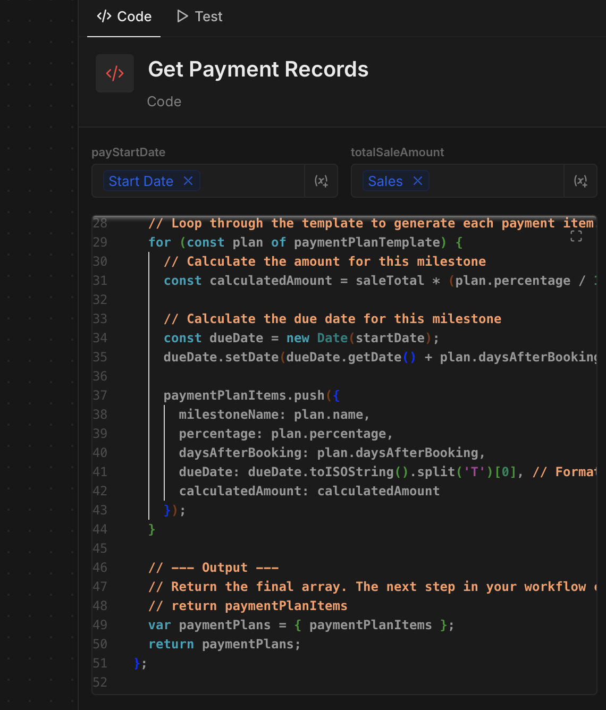Click 'percentage: plan.percentage,' line
Screen dimensions: 606x710
click(286, 434)
